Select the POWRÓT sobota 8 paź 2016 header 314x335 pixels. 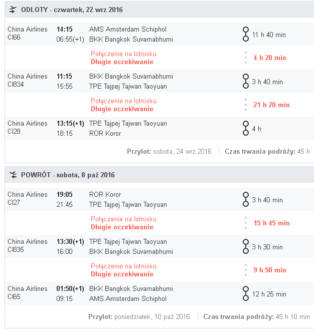coord(68,175)
